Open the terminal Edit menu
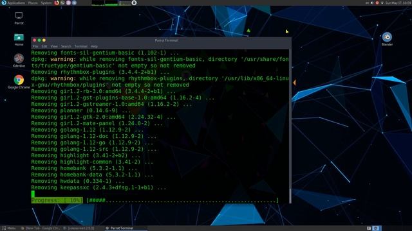Image resolution: width=412 pixels, height=231 pixels. (x=44, y=46)
